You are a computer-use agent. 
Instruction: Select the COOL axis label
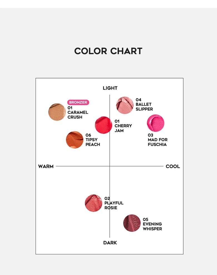point(173,166)
